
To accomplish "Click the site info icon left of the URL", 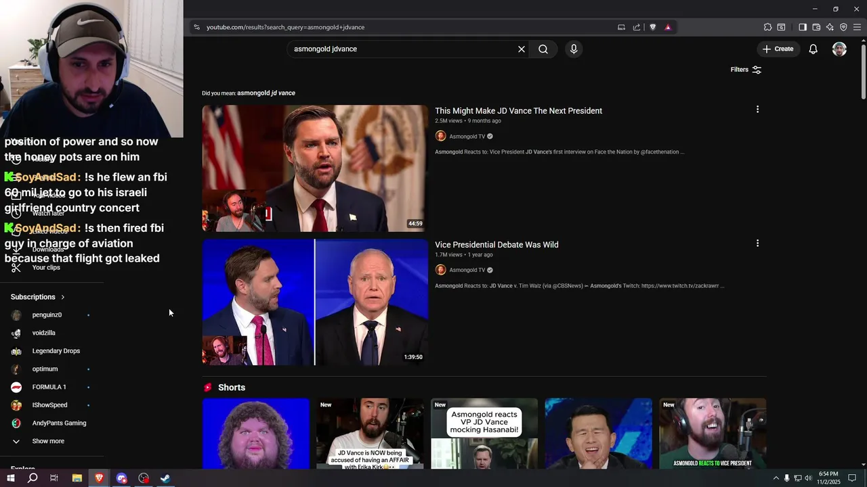I will (196, 27).
